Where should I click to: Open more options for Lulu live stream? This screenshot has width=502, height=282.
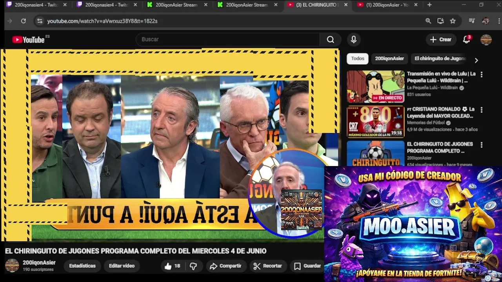click(482, 74)
